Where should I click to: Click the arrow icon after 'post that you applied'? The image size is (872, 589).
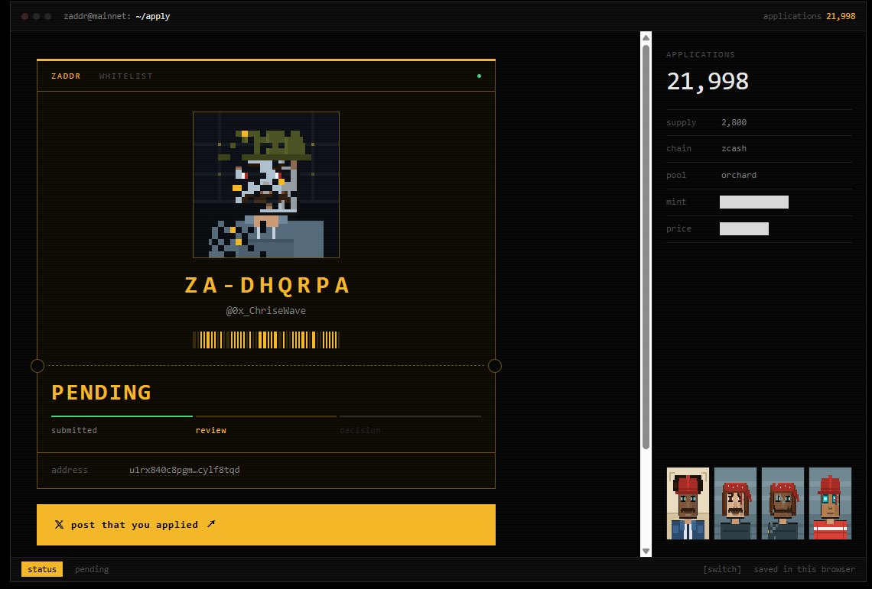pos(211,524)
